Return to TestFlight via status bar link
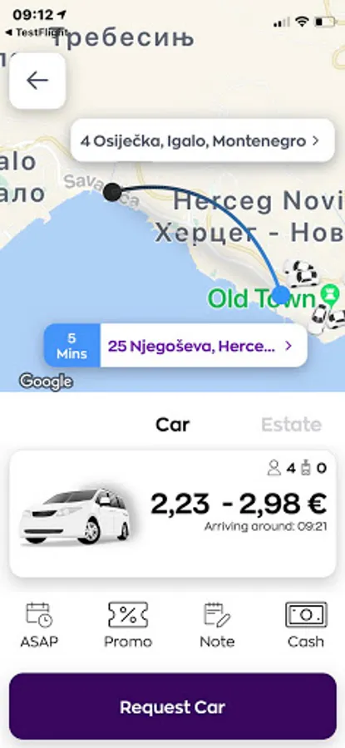345x748 pixels. 34,32
